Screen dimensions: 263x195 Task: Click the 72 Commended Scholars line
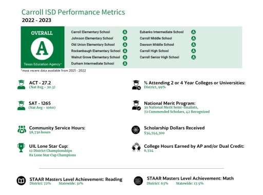point(177,112)
